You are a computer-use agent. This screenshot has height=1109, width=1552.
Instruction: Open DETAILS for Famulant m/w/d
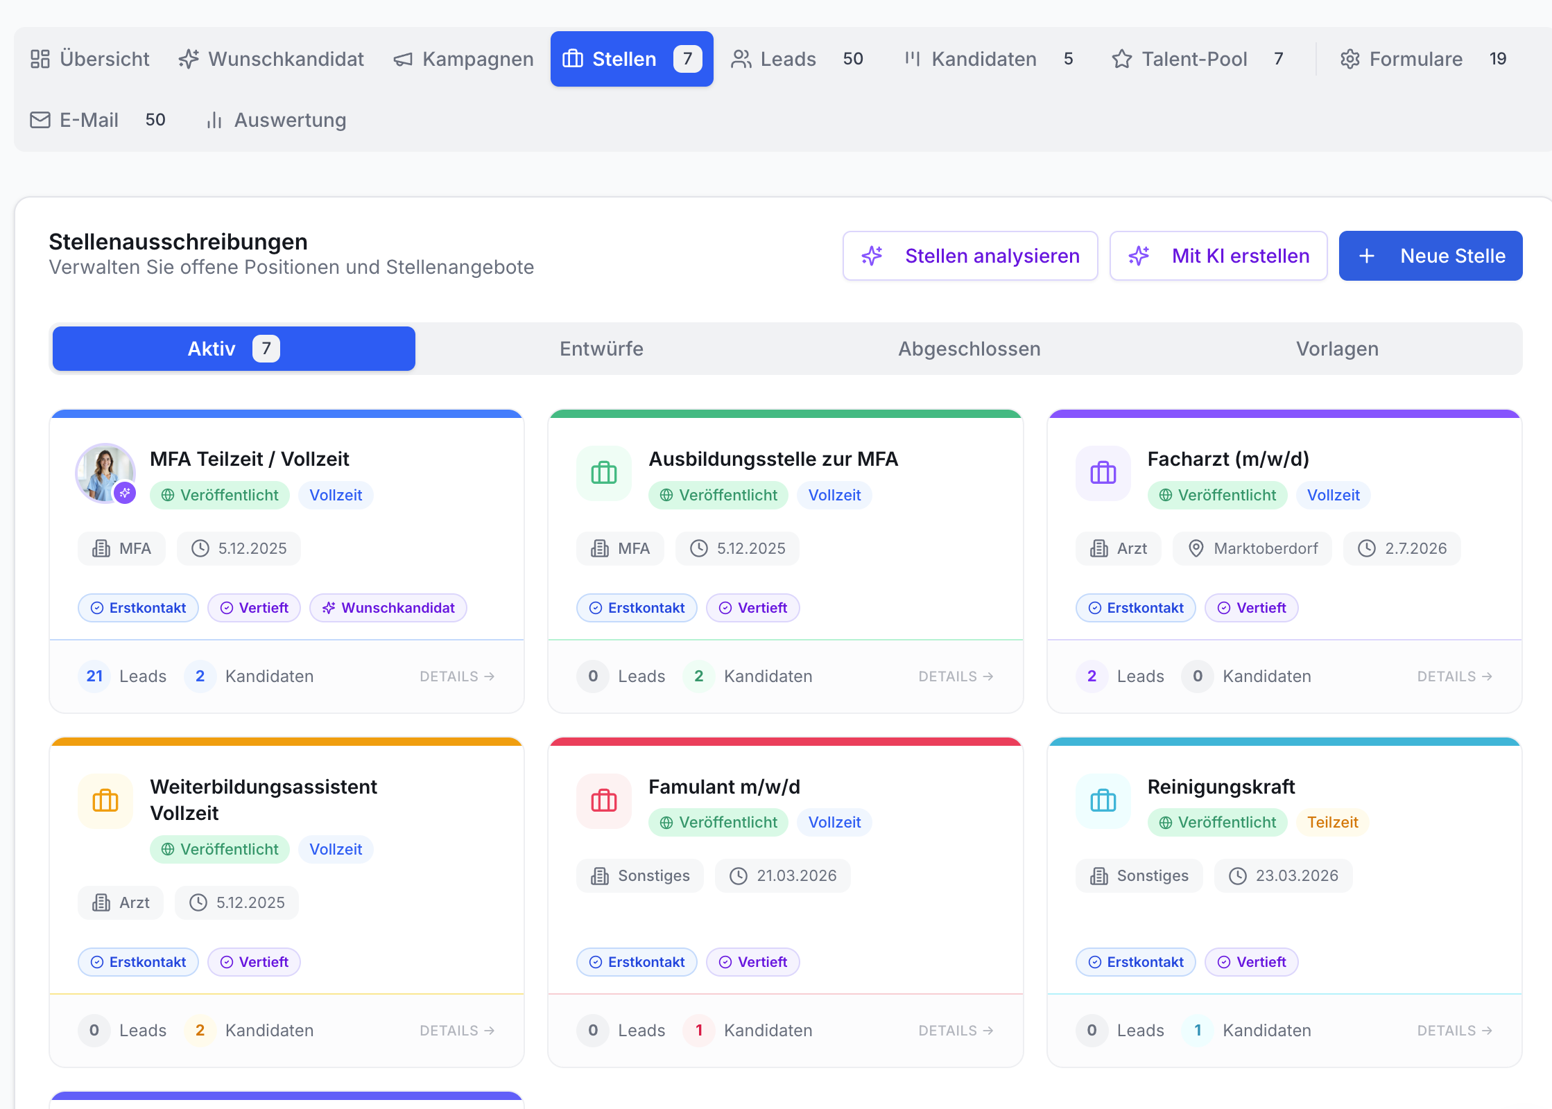(x=956, y=1031)
